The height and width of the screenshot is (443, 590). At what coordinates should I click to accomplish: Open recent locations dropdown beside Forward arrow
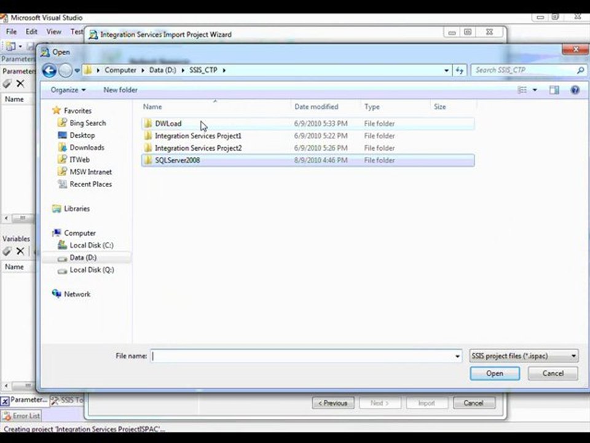click(77, 70)
